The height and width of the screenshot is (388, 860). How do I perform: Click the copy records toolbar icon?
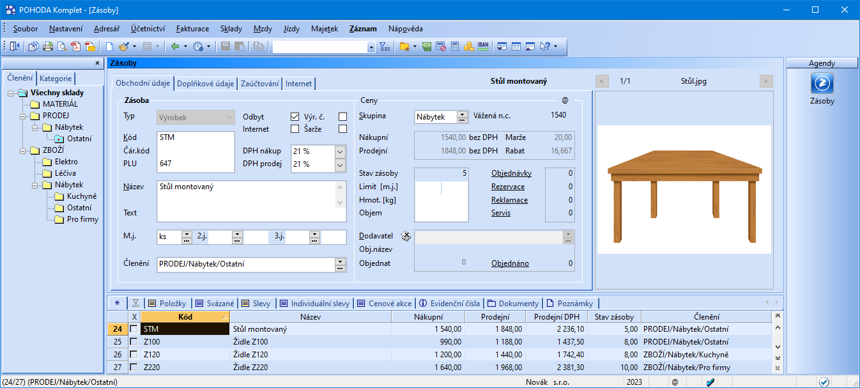[x=33, y=47]
